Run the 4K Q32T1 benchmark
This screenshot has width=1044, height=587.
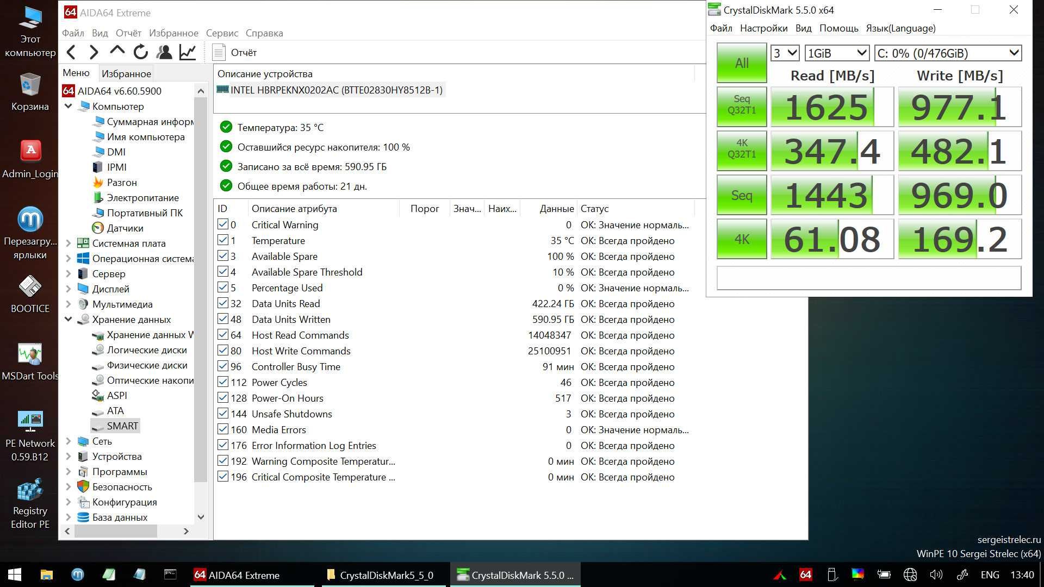pyautogui.click(x=742, y=151)
